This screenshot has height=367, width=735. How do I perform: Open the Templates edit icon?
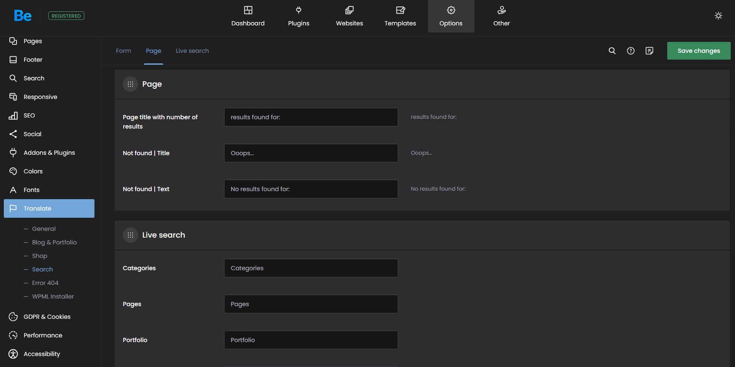(x=400, y=10)
